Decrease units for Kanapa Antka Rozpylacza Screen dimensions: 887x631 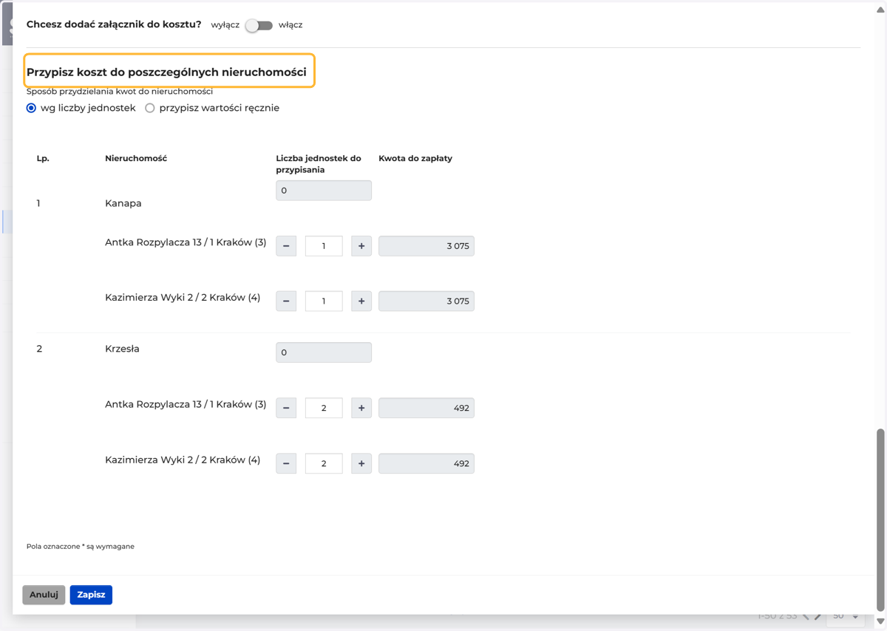[286, 246]
